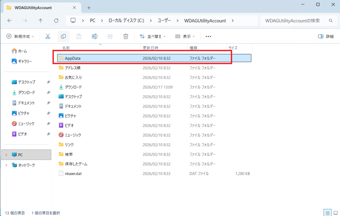Toggle the 詳細 details pane
The image size is (340, 216).
pyautogui.click(x=326, y=36)
